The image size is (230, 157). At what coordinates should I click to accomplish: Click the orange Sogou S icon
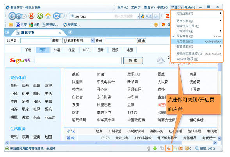[167, 16]
